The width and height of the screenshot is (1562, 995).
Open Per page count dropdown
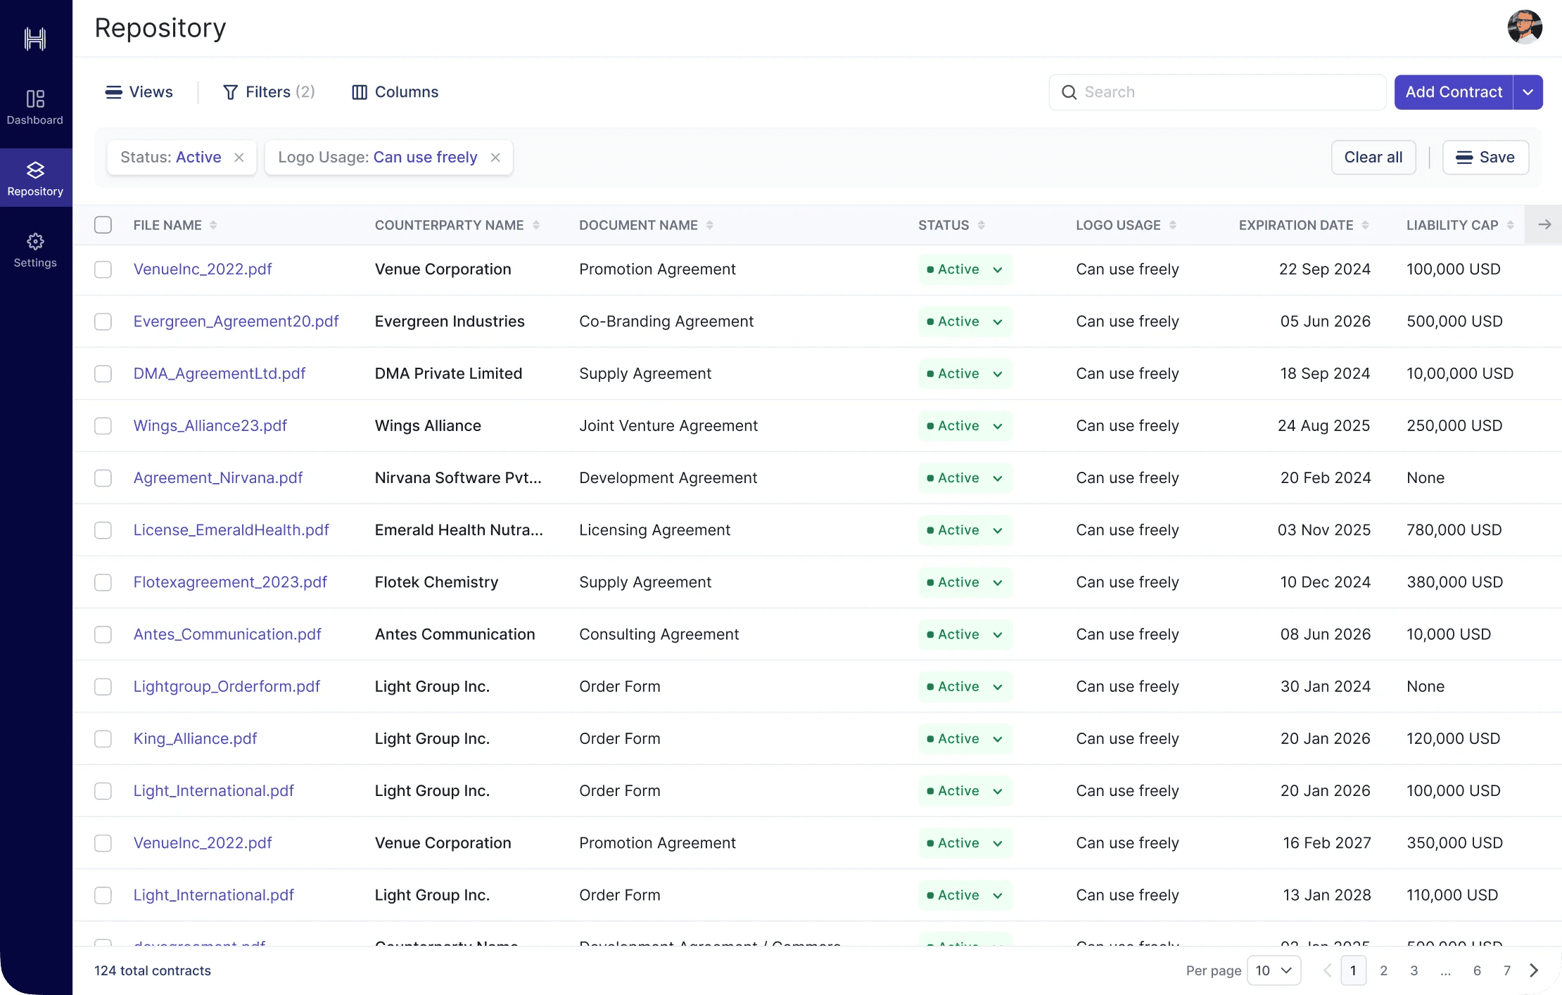[1274, 970]
